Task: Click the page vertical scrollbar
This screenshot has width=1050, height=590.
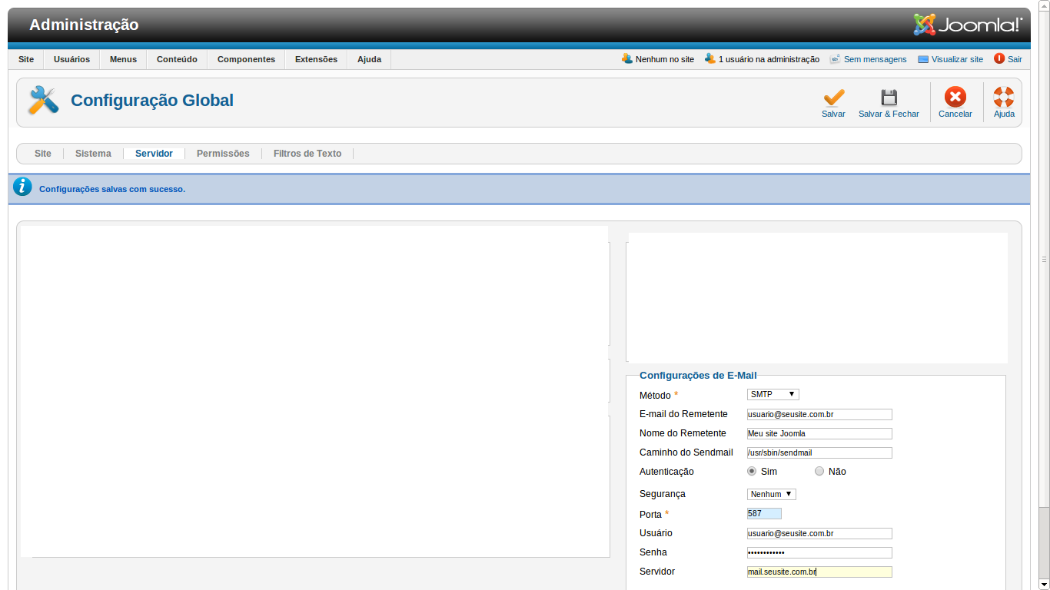Action: [x=1044, y=260]
